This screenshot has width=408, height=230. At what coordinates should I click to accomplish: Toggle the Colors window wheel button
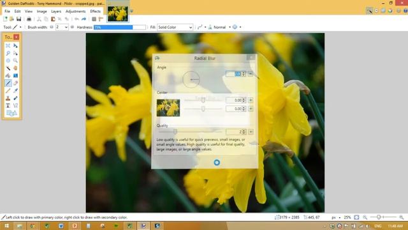pos(390,11)
